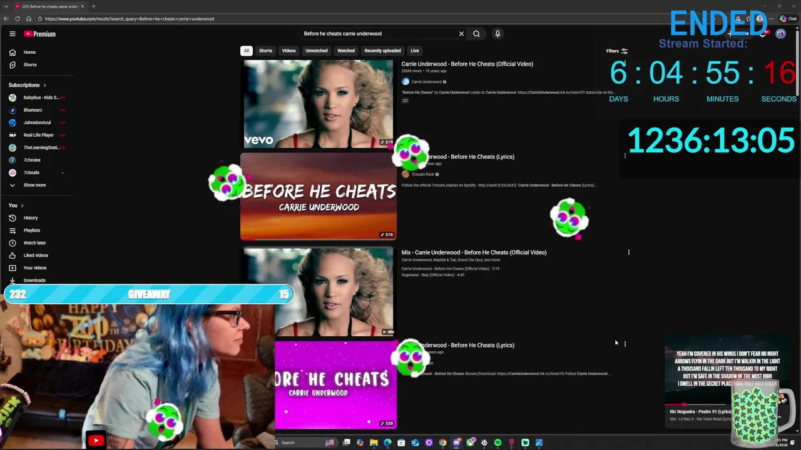Open Google Chrome from the taskbar

tap(442, 442)
